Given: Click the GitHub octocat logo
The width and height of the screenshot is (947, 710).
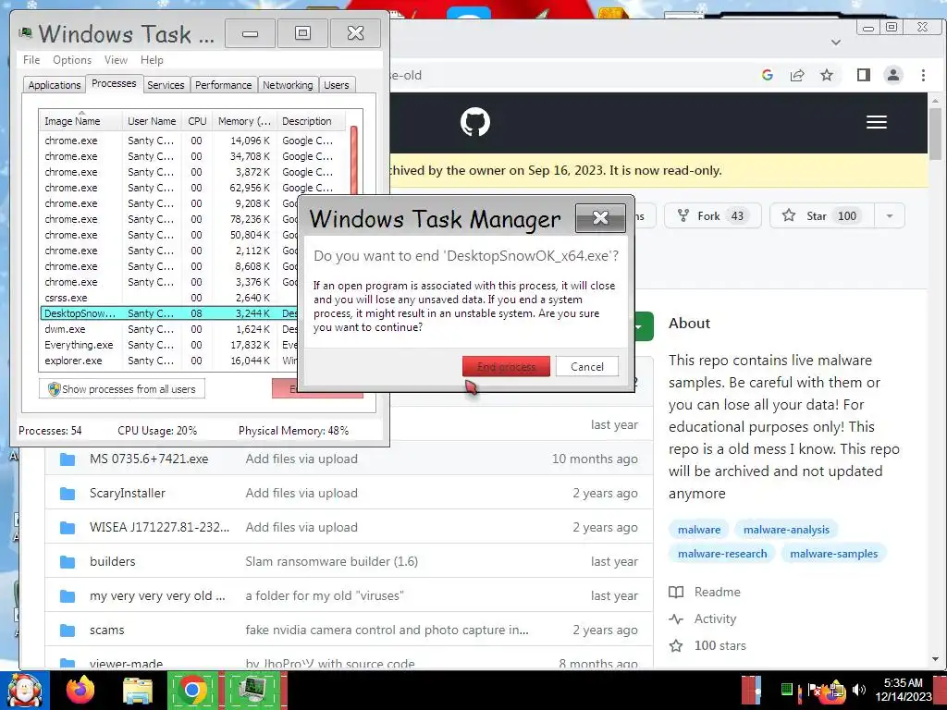Looking at the screenshot, I should (474, 122).
